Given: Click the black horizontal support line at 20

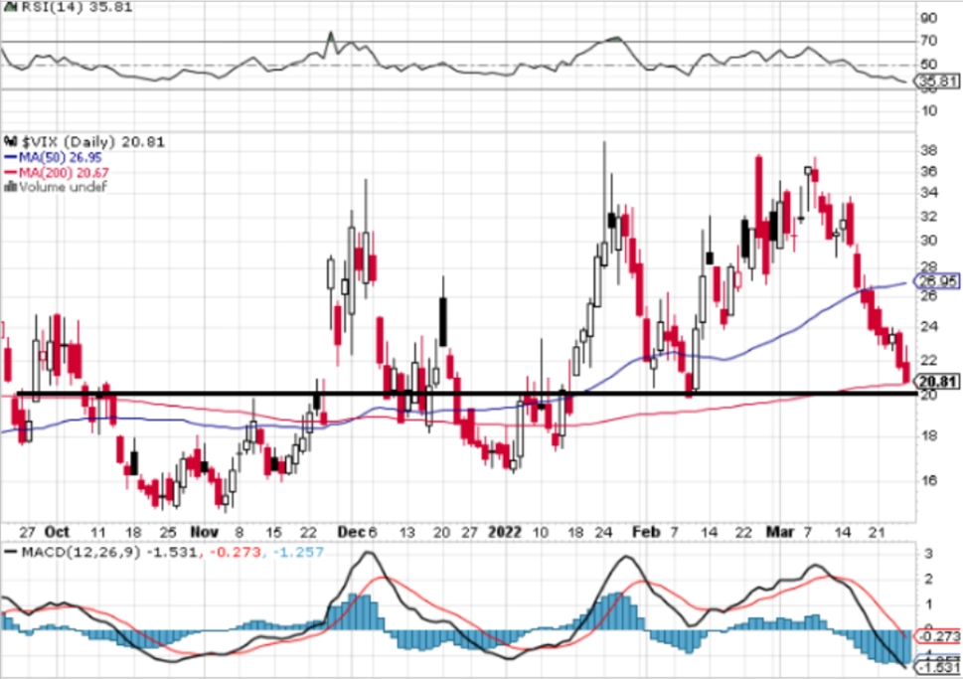Looking at the screenshot, I should click(x=467, y=393).
